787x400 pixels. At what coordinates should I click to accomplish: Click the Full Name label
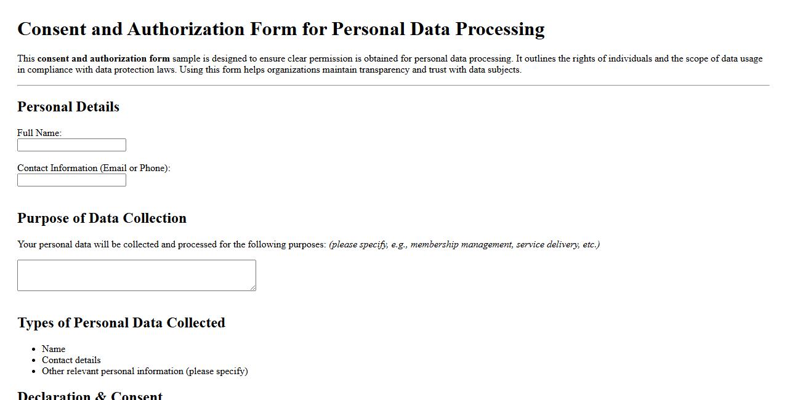[x=39, y=133]
